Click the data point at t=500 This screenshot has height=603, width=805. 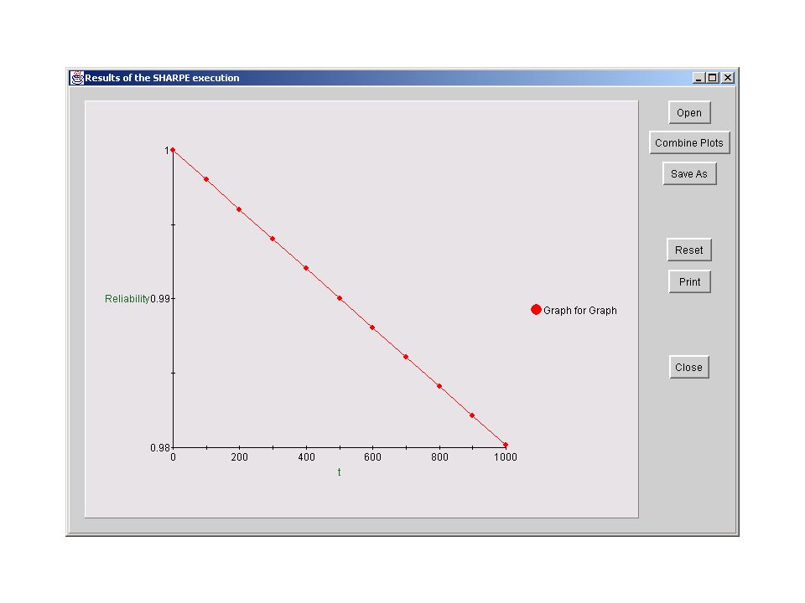click(x=340, y=298)
